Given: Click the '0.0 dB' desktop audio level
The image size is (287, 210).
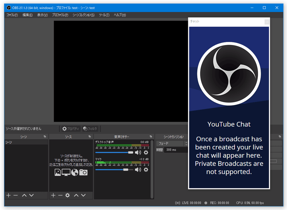Looking at the screenshot, I should click(x=144, y=142).
